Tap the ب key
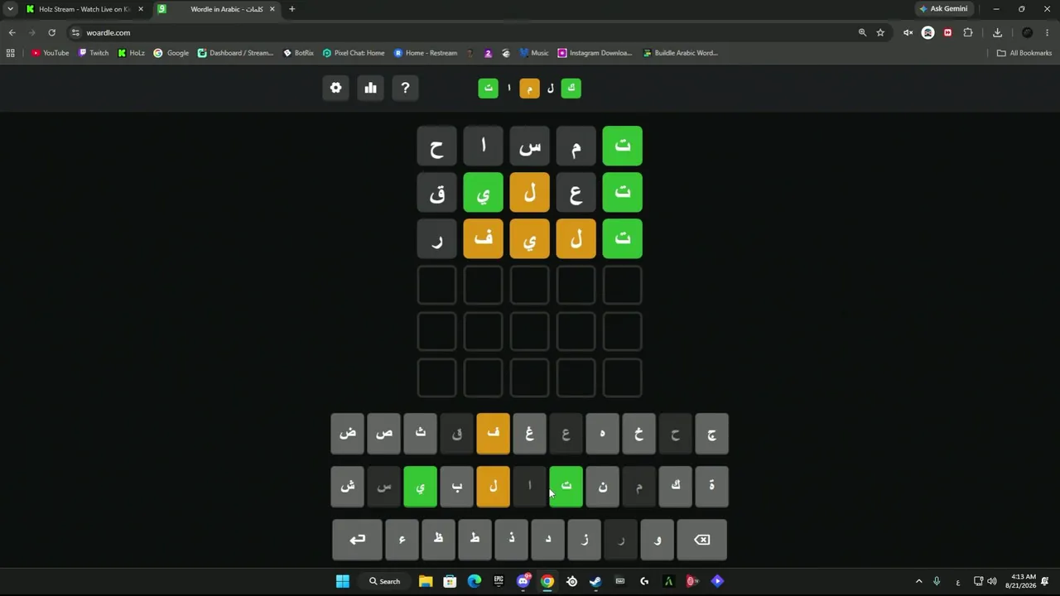The height and width of the screenshot is (596, 1060). (456, 487)
